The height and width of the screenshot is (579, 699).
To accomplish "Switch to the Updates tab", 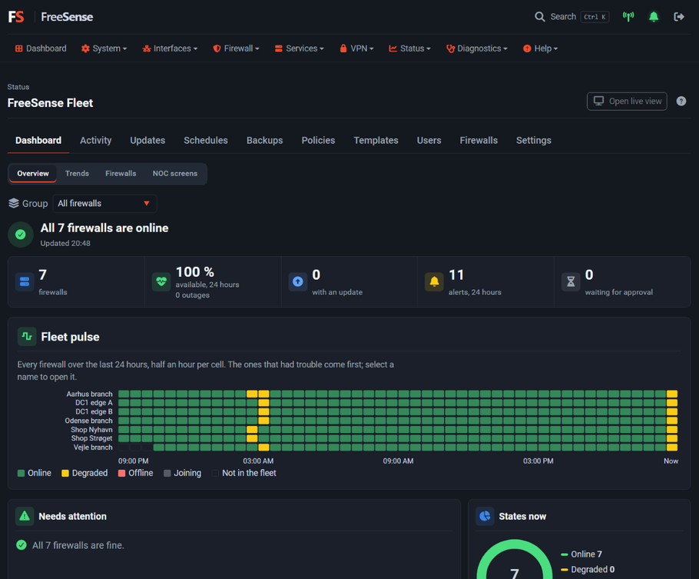I will pos(147,140).
